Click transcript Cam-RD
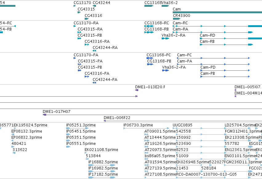 click(208, 35)
